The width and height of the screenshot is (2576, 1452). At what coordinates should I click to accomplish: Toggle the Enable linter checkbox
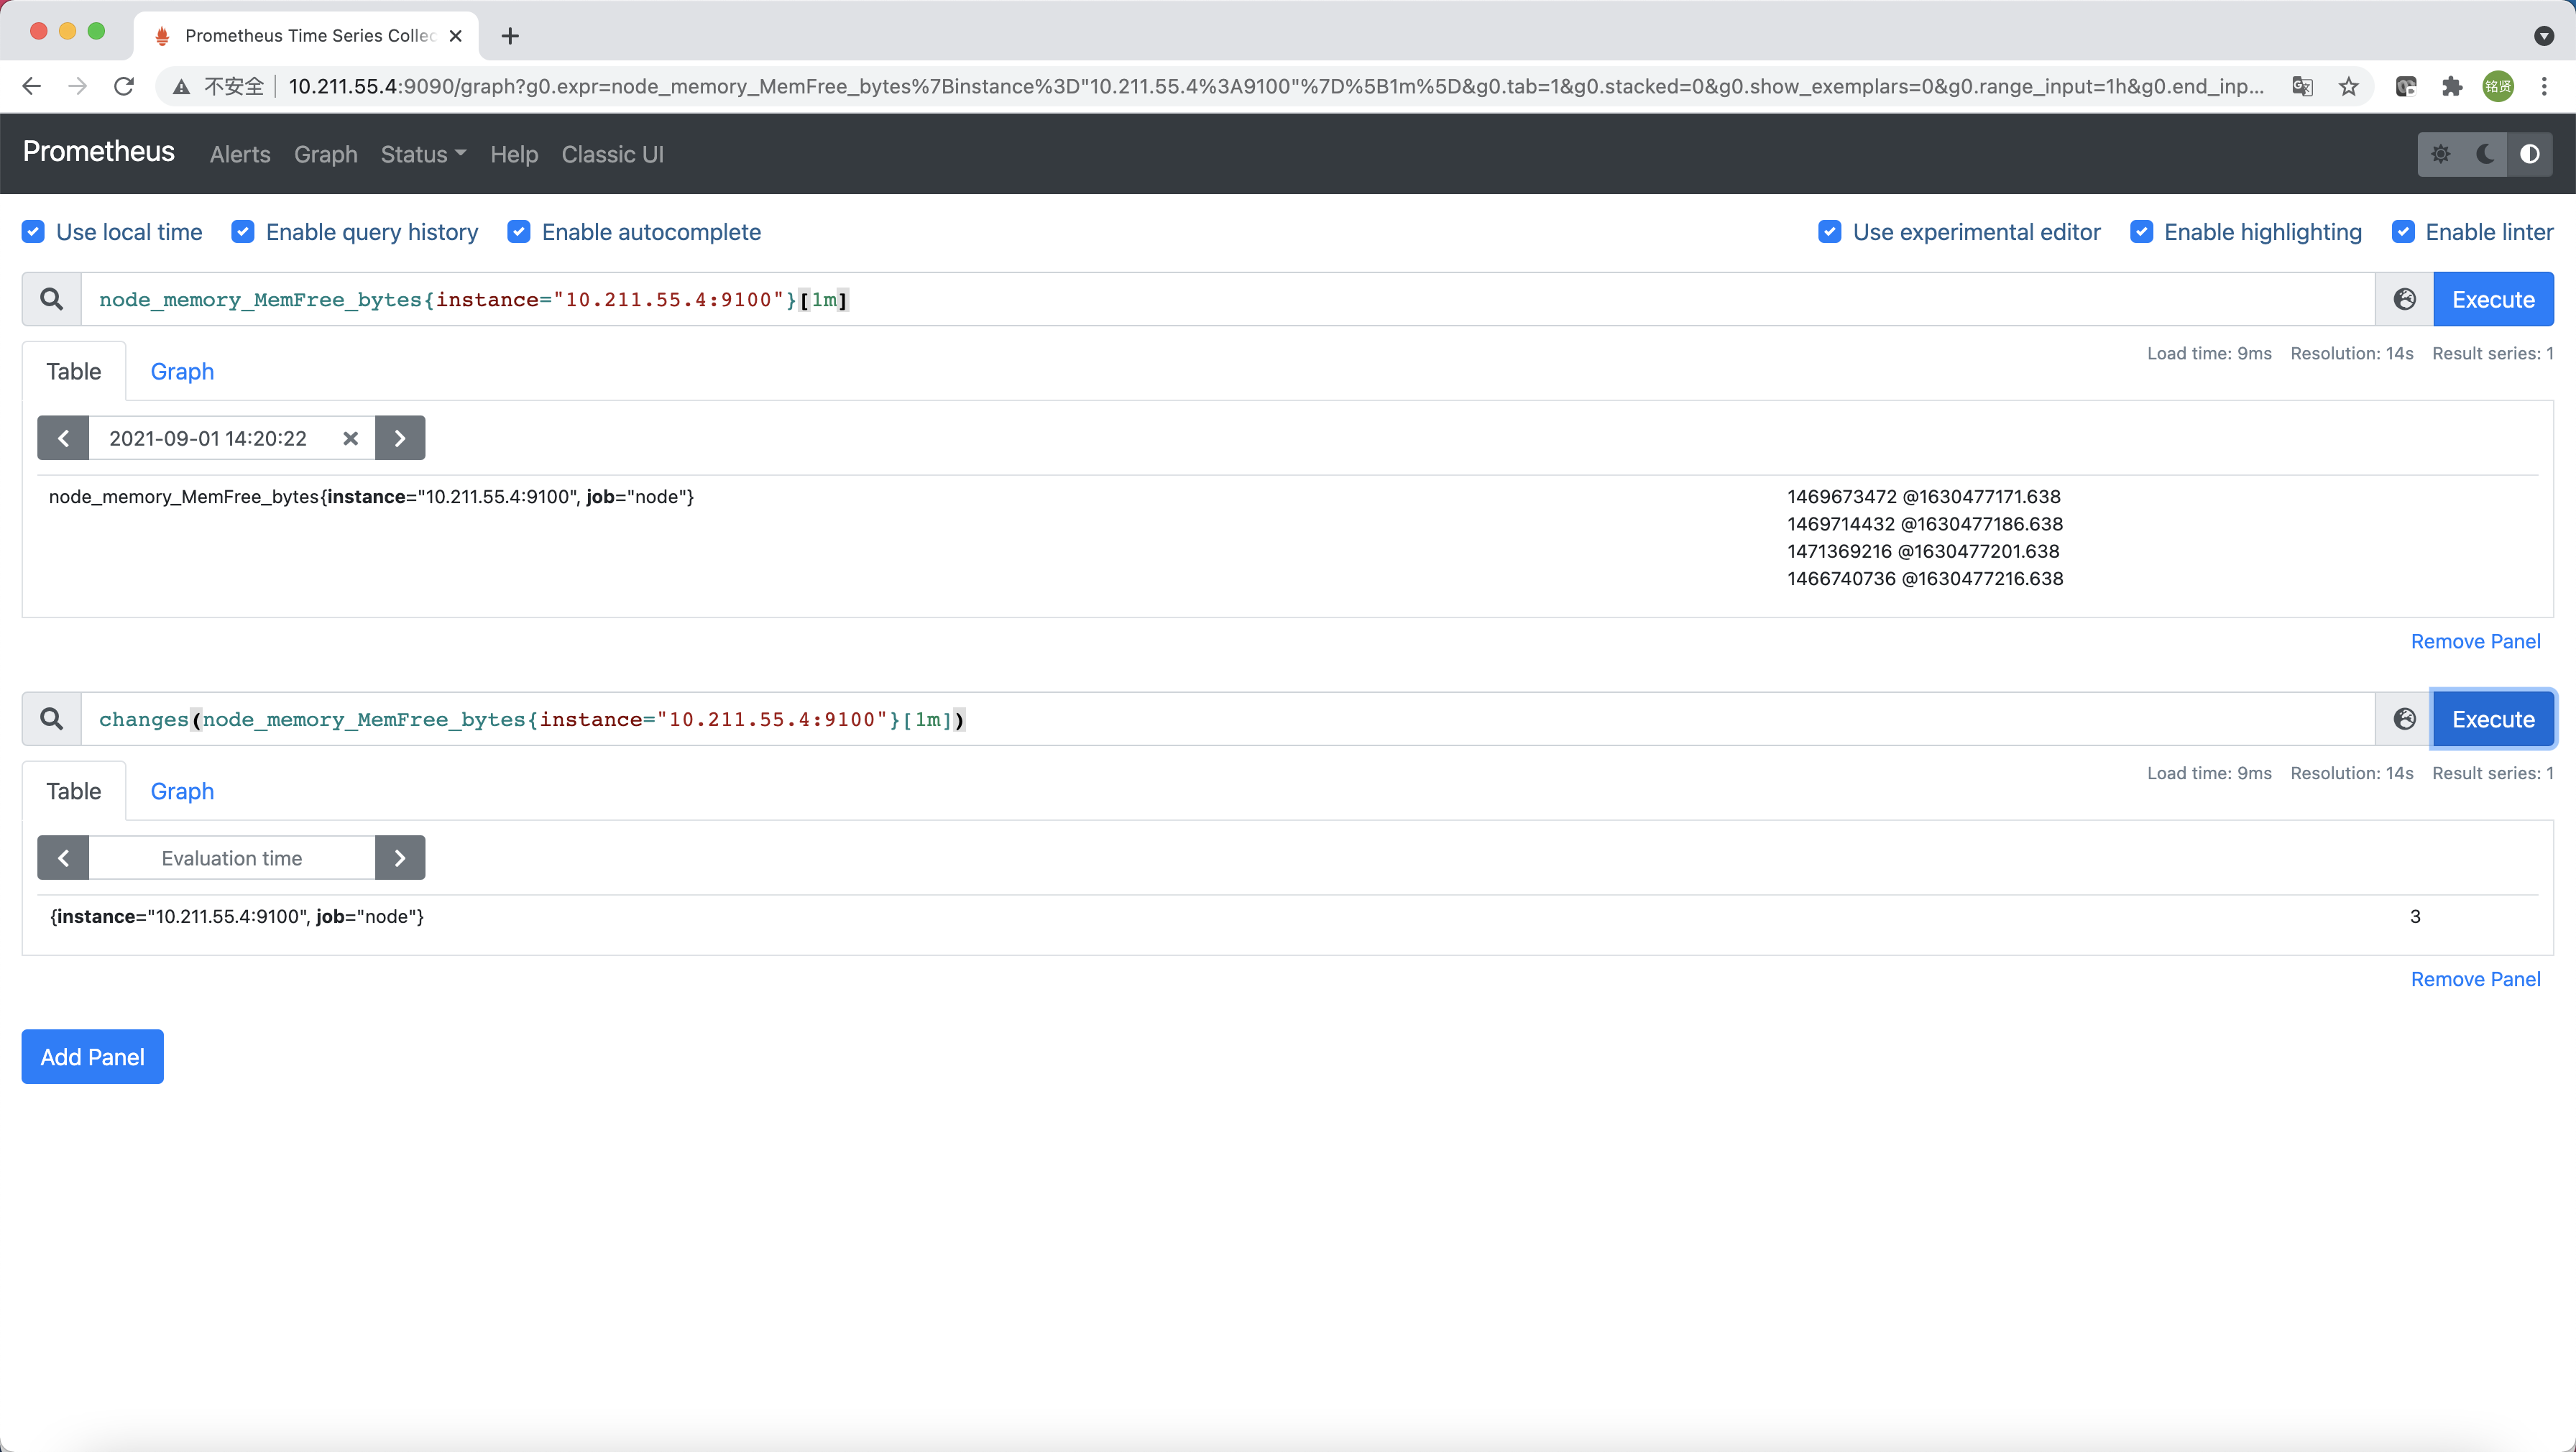click(x=2403, y=232)
